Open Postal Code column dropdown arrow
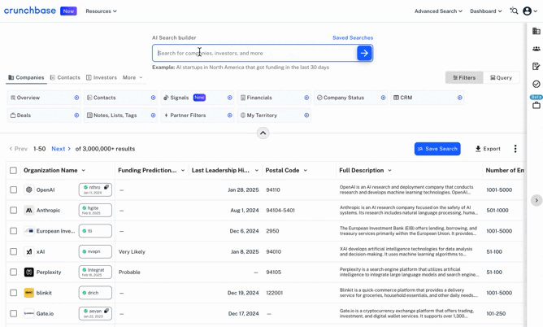 click(x=306, y=171)
